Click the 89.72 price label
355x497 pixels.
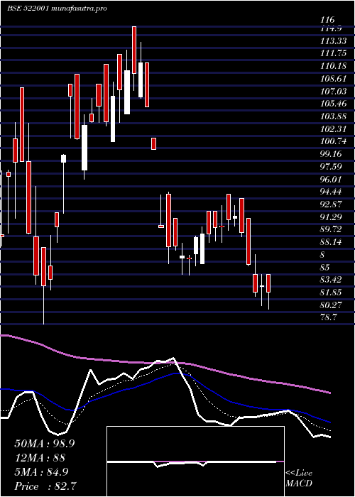coord(332,229)
